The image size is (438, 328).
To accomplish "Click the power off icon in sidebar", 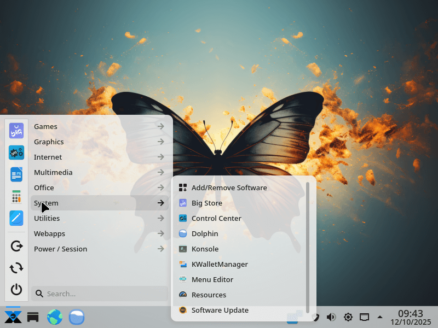I will click(x=16, y=289).
